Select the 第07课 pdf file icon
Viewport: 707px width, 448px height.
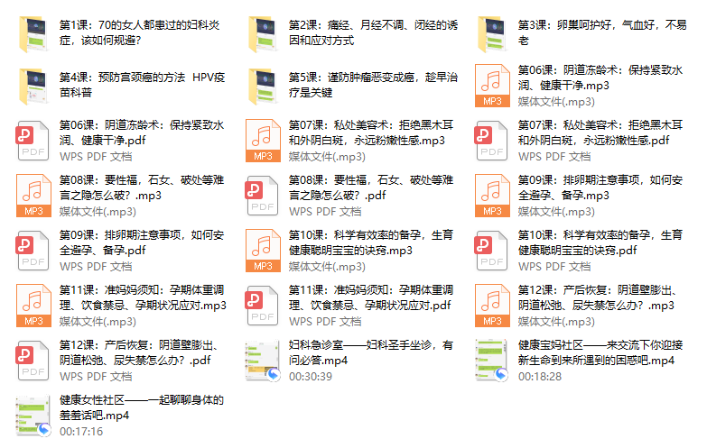pos(492,141)
